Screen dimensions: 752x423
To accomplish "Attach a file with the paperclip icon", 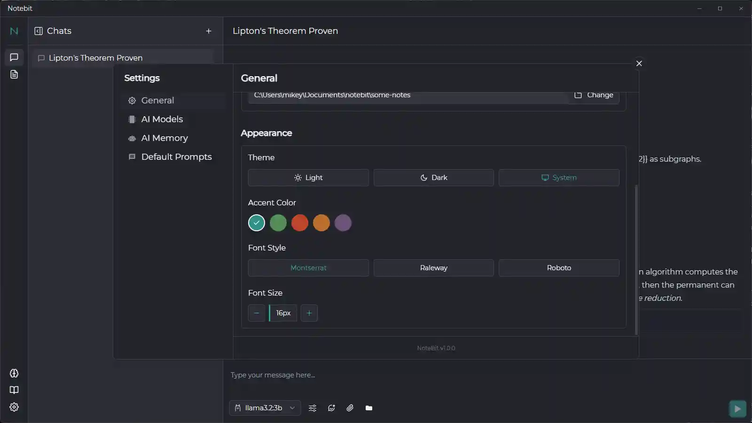I will (350, 408).
